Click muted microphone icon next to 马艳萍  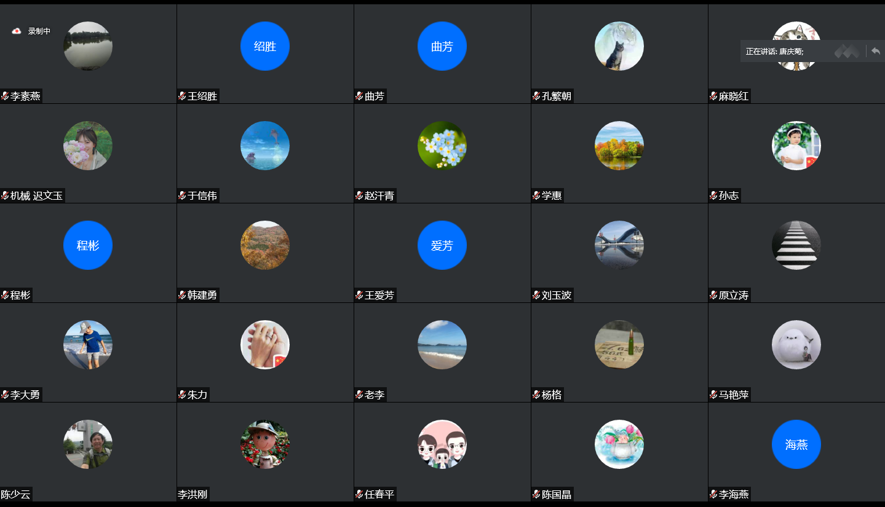pos(713,395)
